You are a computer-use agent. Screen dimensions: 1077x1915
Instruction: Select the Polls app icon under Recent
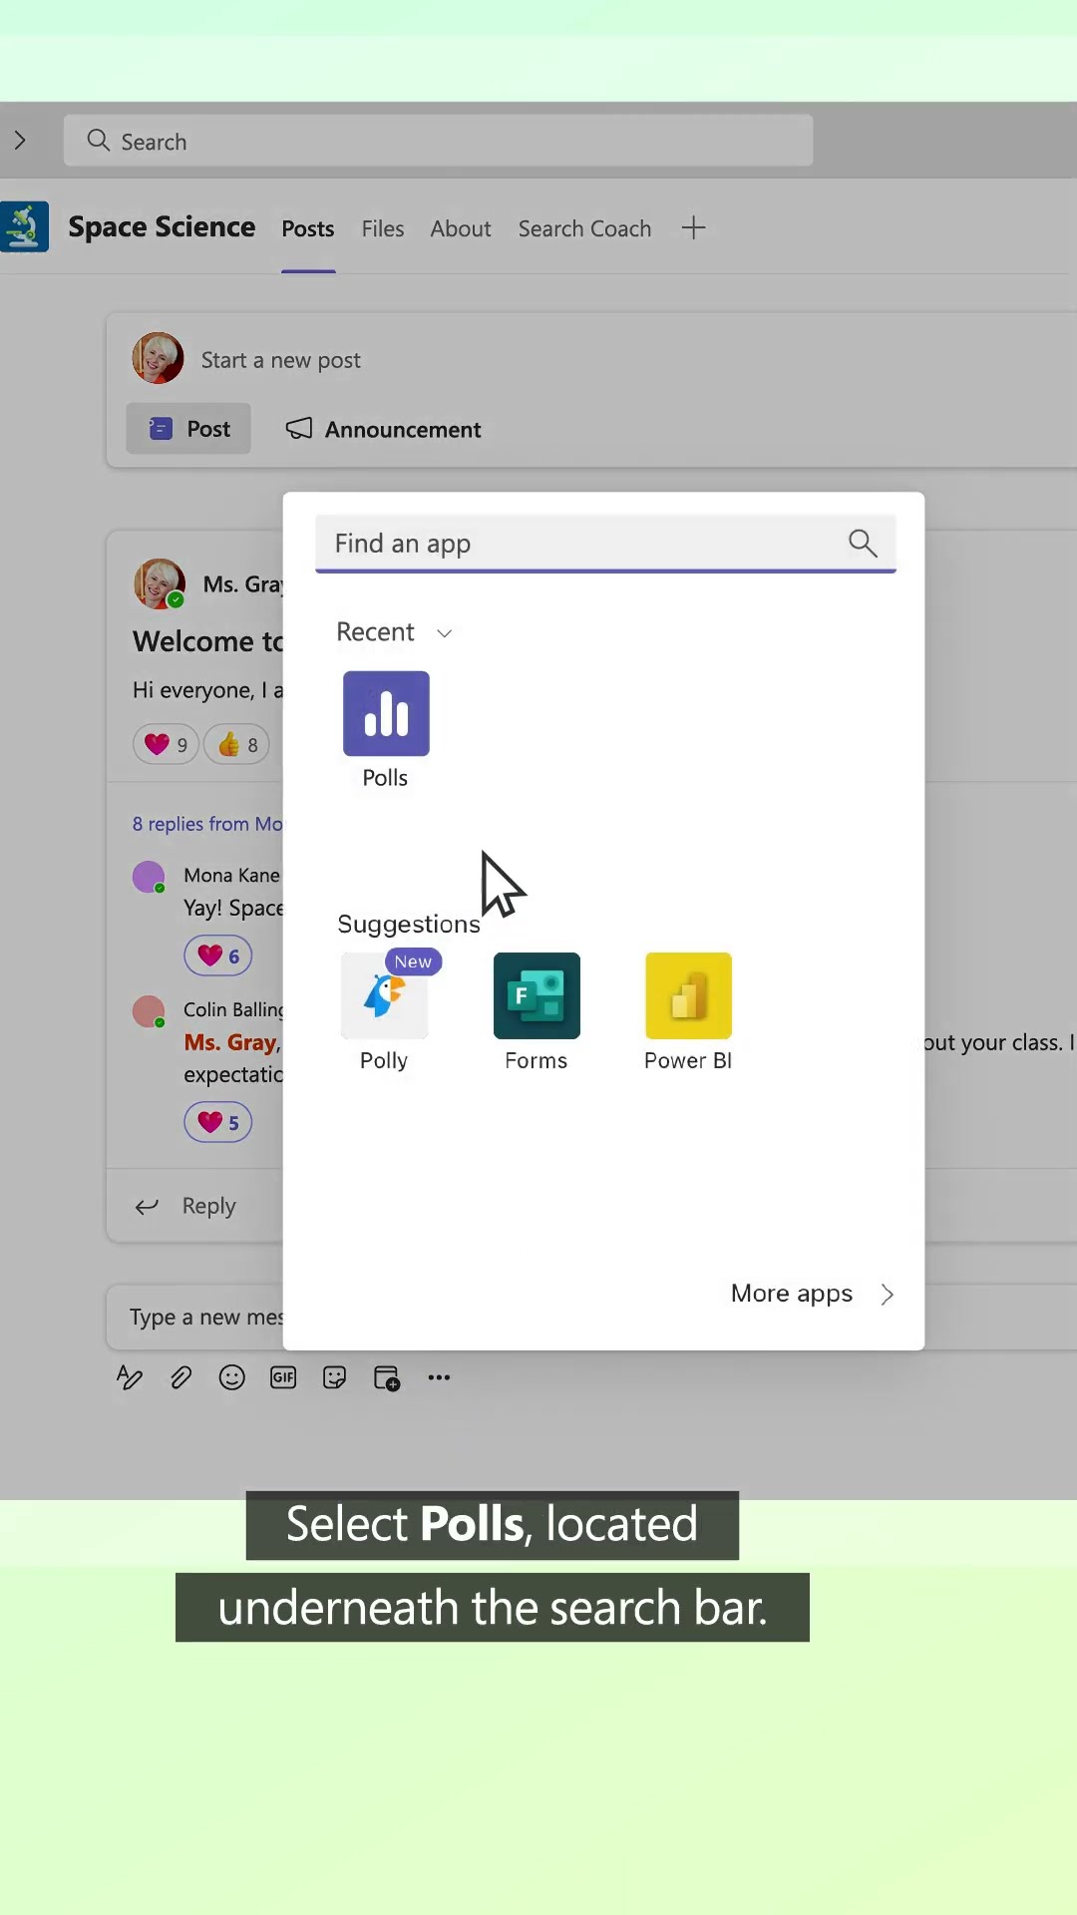point(386,713)
